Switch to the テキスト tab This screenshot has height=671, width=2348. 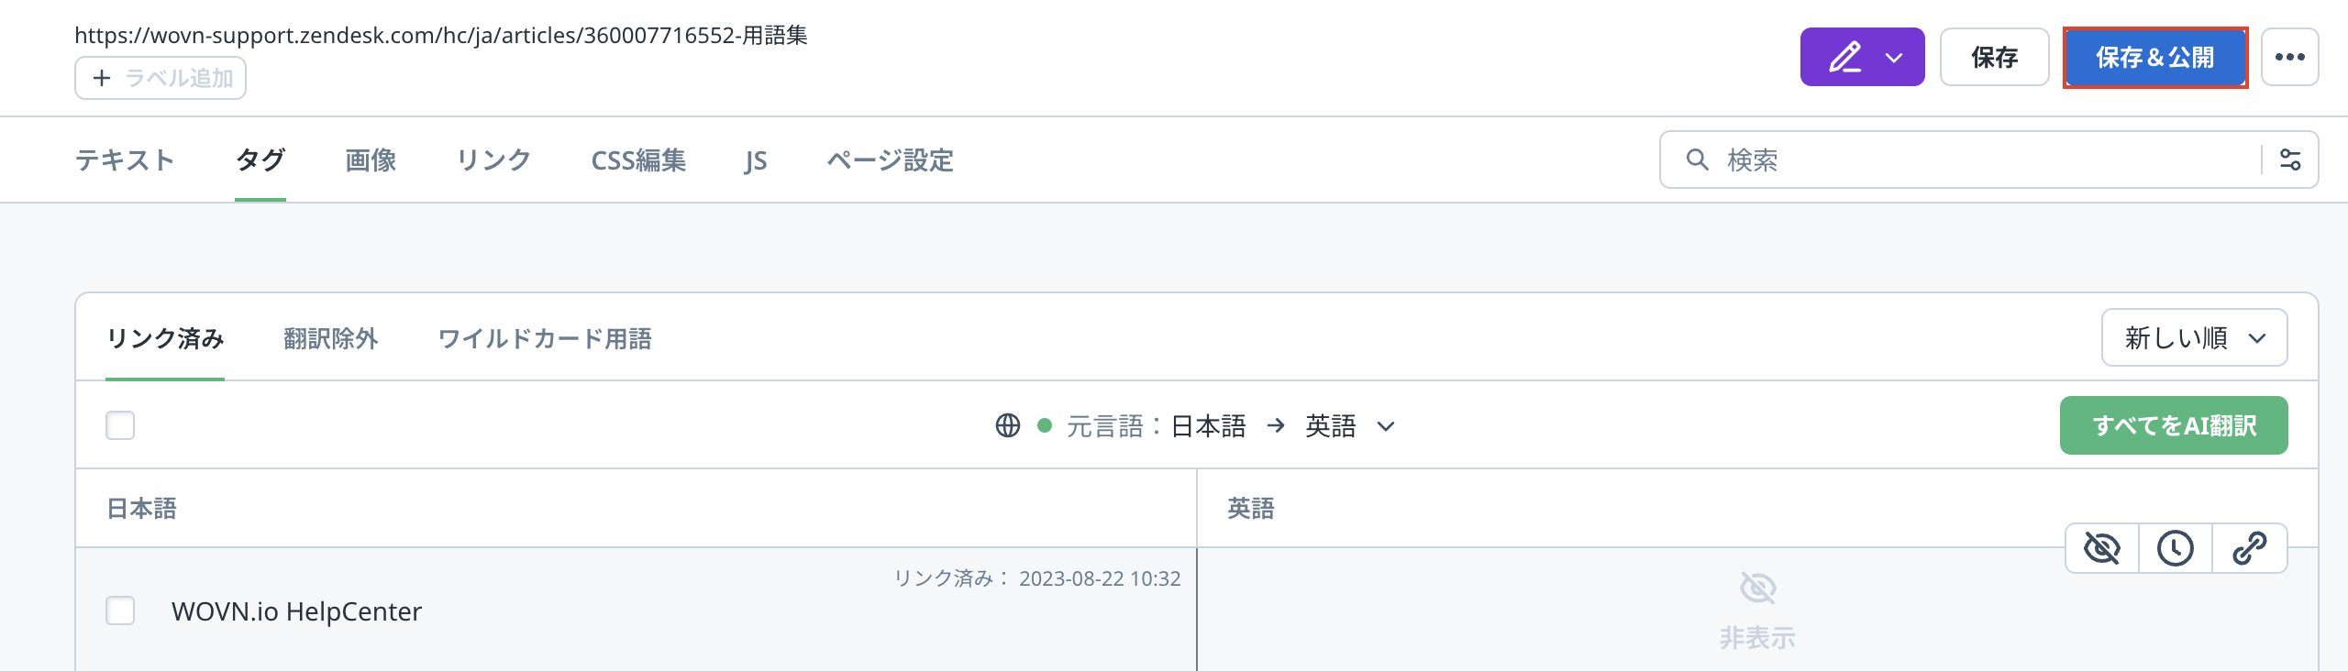tap(125, 160)
